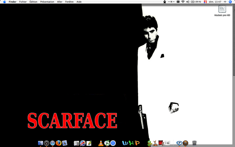Open the Apple menu
This screenshot has width=235, height=147.
4,2
